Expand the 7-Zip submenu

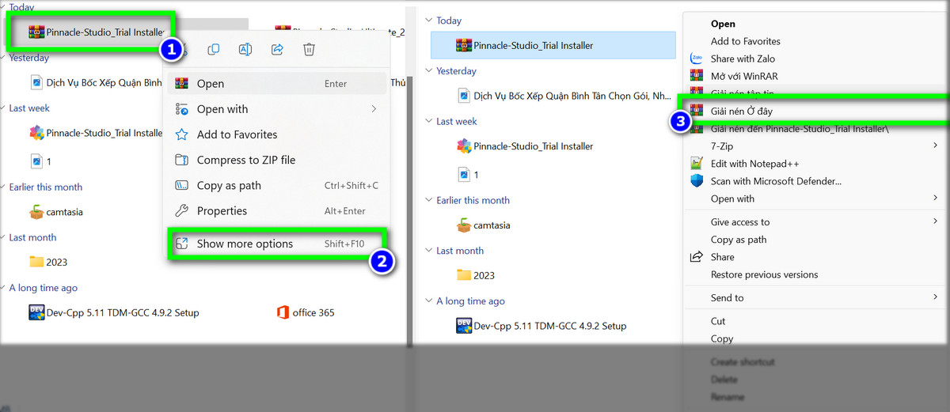935,146
